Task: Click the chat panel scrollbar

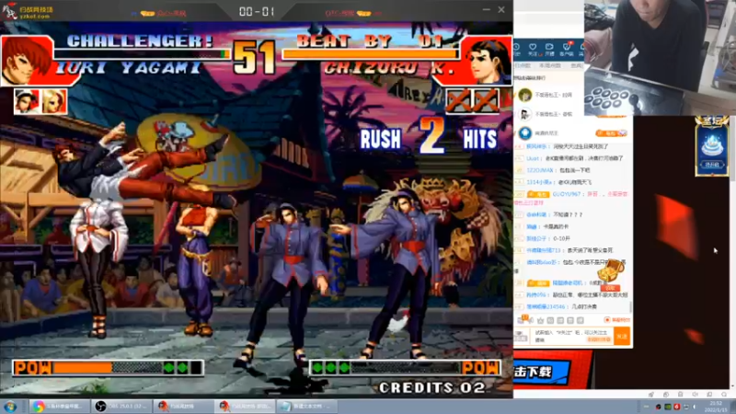Action: (631, 307)
